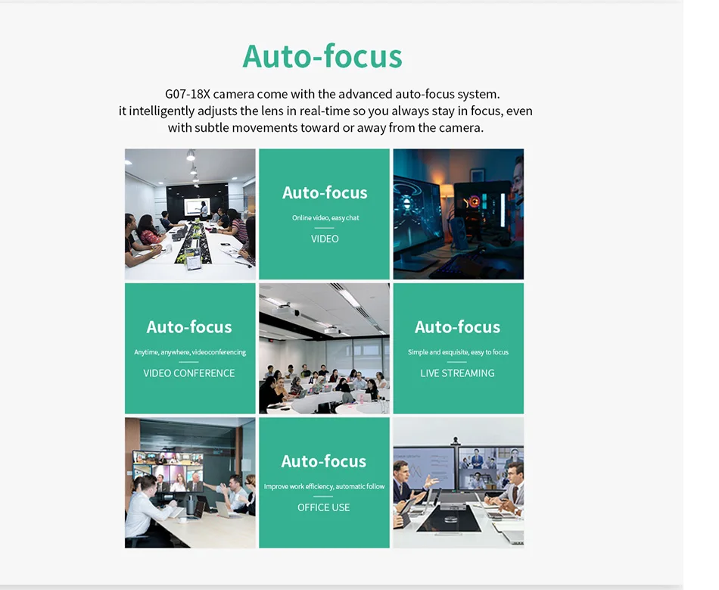The height and width of the screenshot is (590, 719).
Task: Select the 'Online video, easy chat' caption
Action: [325, 218]
